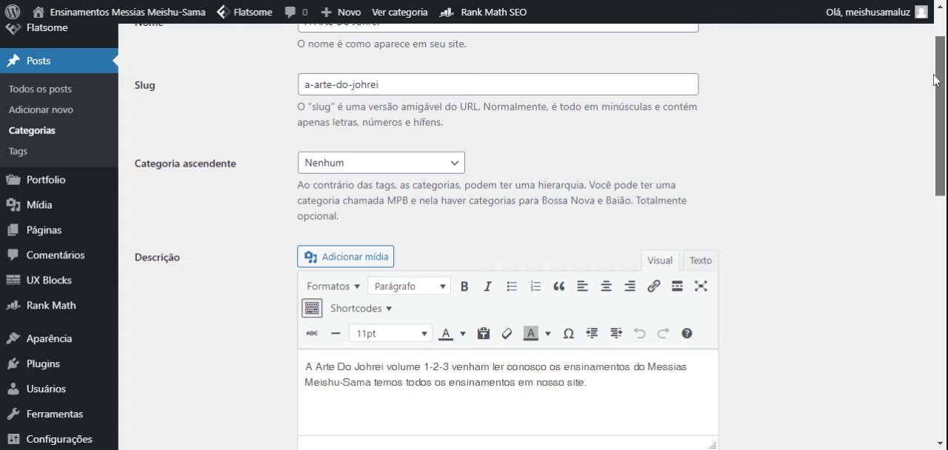The image size is (948, 450).
Task: Switch to the Texto editor tab
Action: [x=701, y=261]
